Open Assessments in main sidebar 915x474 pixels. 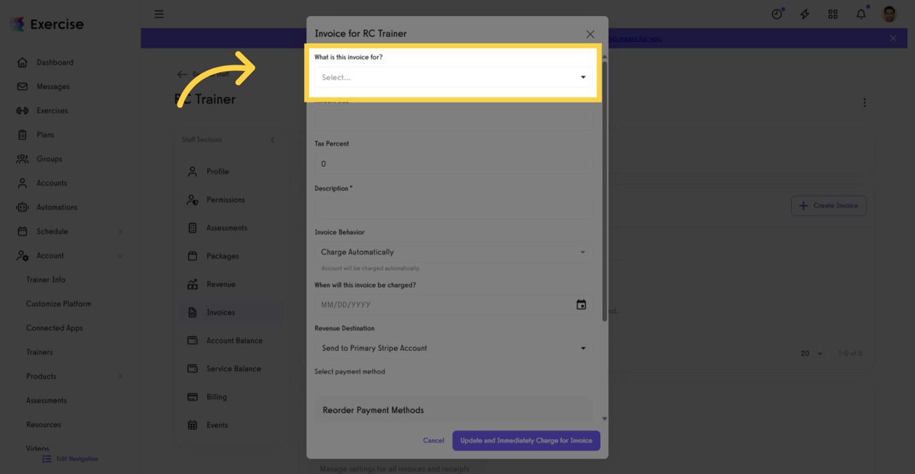(x=46, y=400)
